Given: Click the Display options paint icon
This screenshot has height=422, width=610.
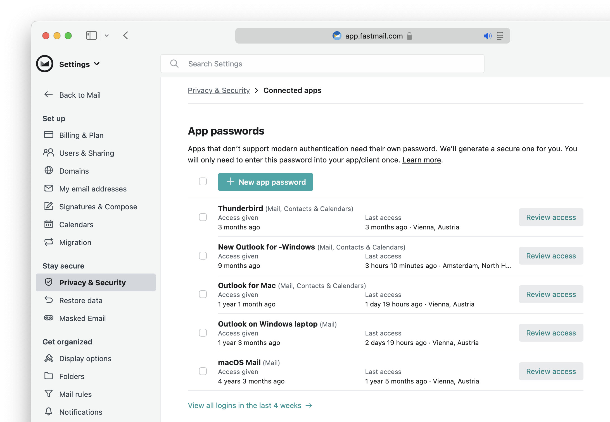Looking at the screenshot, I should [49, 358].
